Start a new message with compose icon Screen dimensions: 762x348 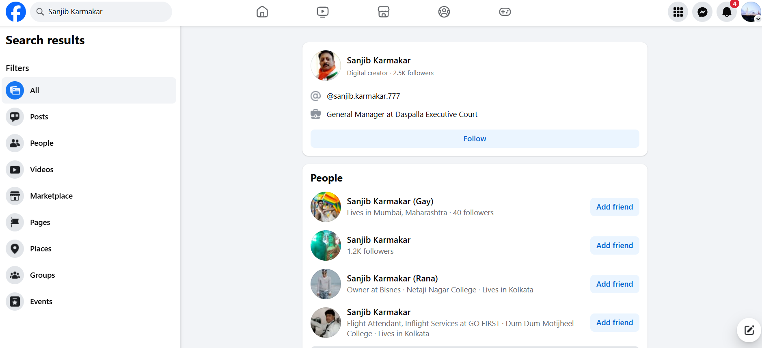(x=749, y=330)
